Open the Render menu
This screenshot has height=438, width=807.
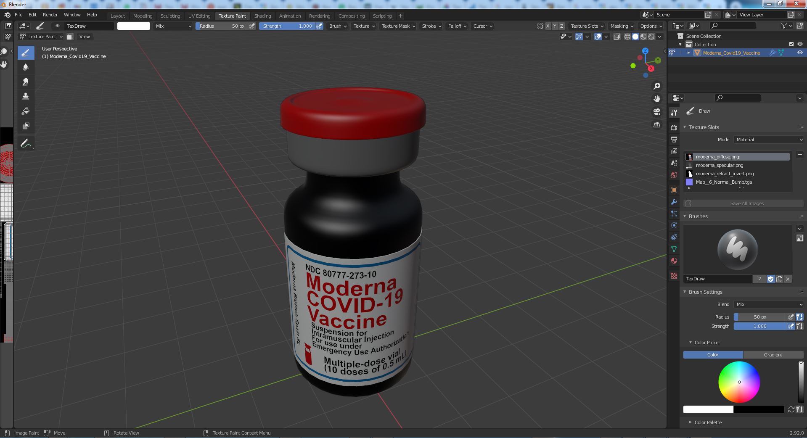tap(50, 15)
